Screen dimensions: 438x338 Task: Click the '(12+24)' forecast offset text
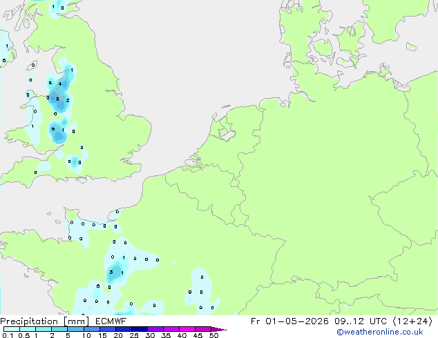pos(412,321)
